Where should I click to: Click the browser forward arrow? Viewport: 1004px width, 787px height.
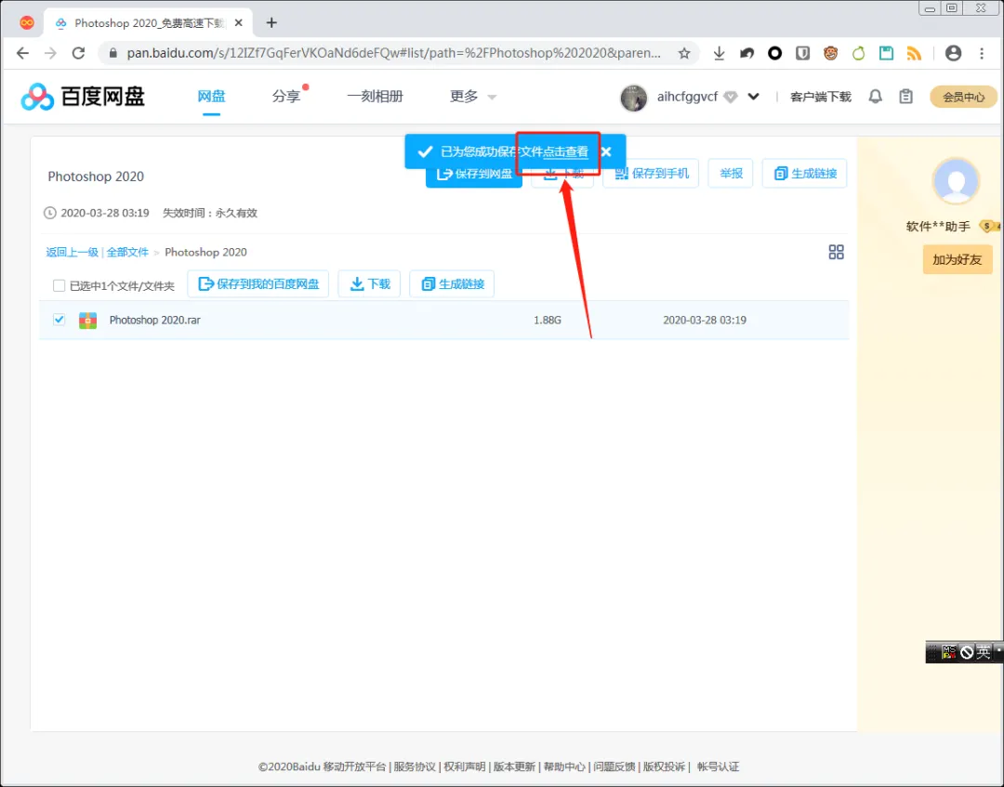50,53
